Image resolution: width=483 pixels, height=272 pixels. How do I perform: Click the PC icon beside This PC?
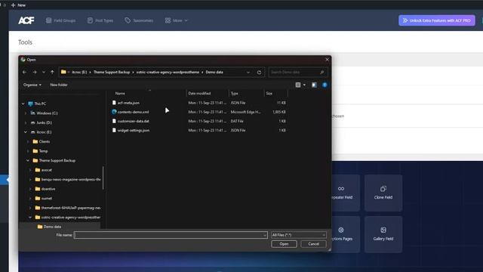30,104
